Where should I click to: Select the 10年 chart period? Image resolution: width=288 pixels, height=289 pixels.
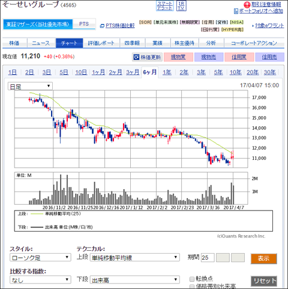coord(235,72)
